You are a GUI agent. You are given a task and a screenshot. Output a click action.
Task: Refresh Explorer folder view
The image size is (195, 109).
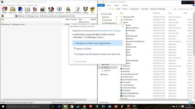pos(175,9)
